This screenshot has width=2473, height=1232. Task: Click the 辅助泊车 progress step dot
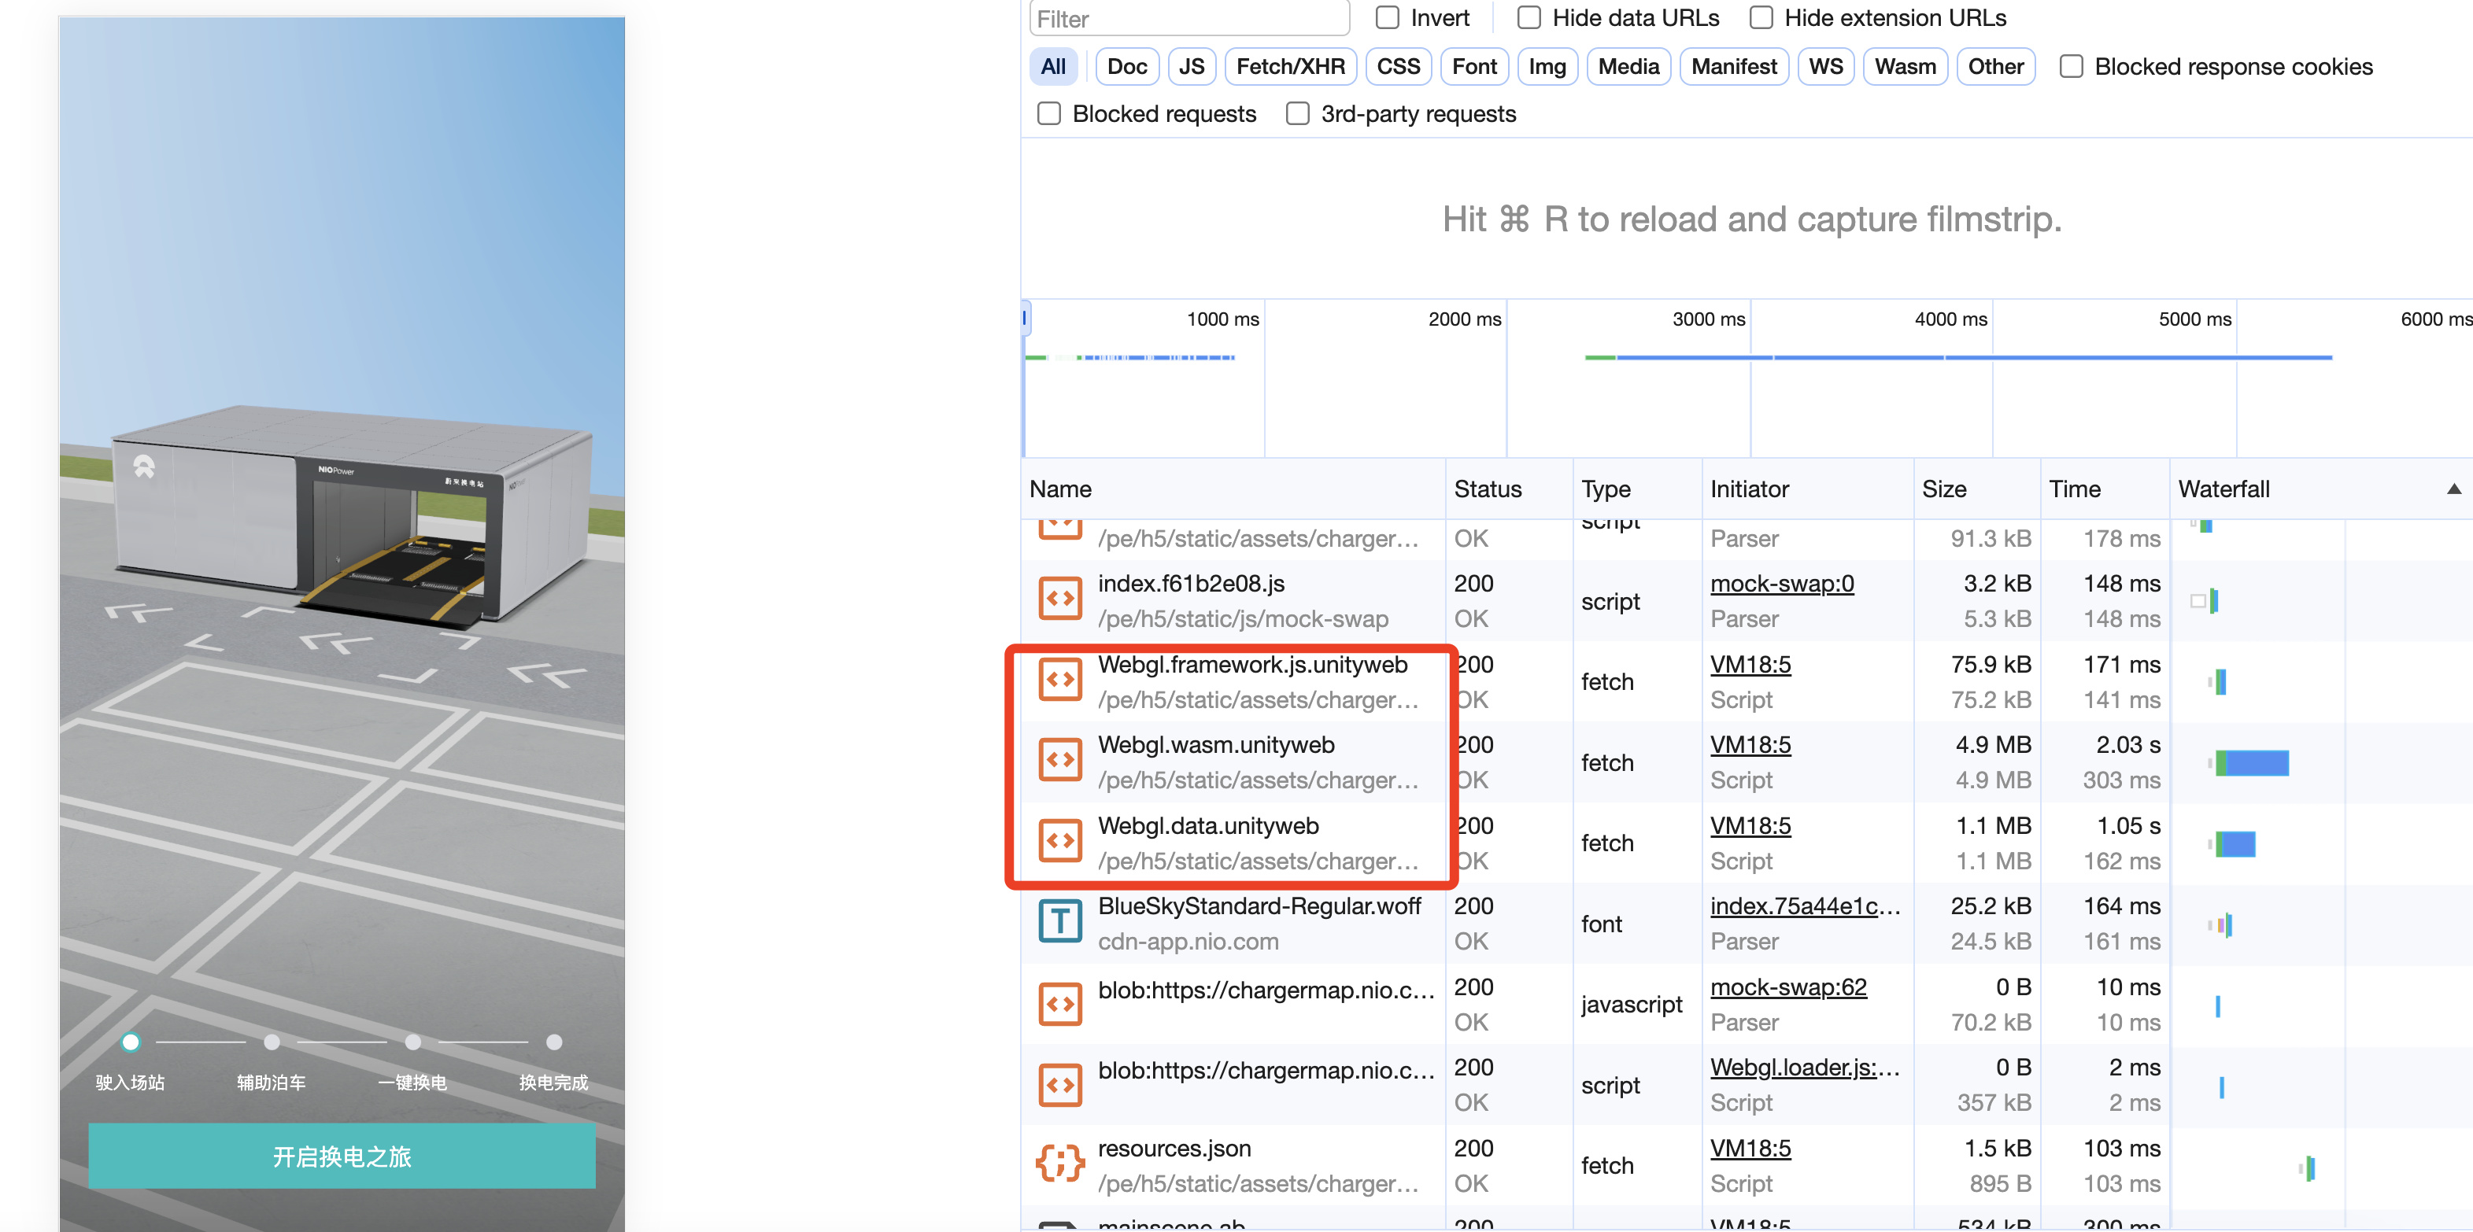point(272,1042)
